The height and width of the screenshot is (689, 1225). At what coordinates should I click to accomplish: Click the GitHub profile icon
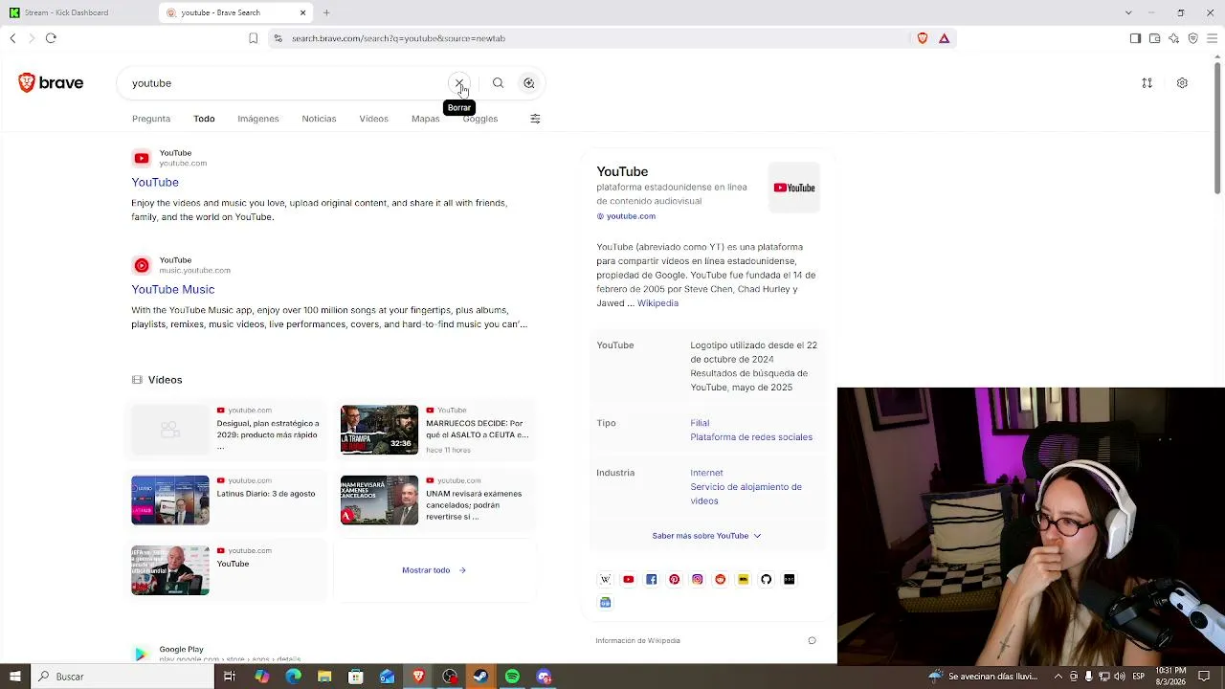[766, 579]
